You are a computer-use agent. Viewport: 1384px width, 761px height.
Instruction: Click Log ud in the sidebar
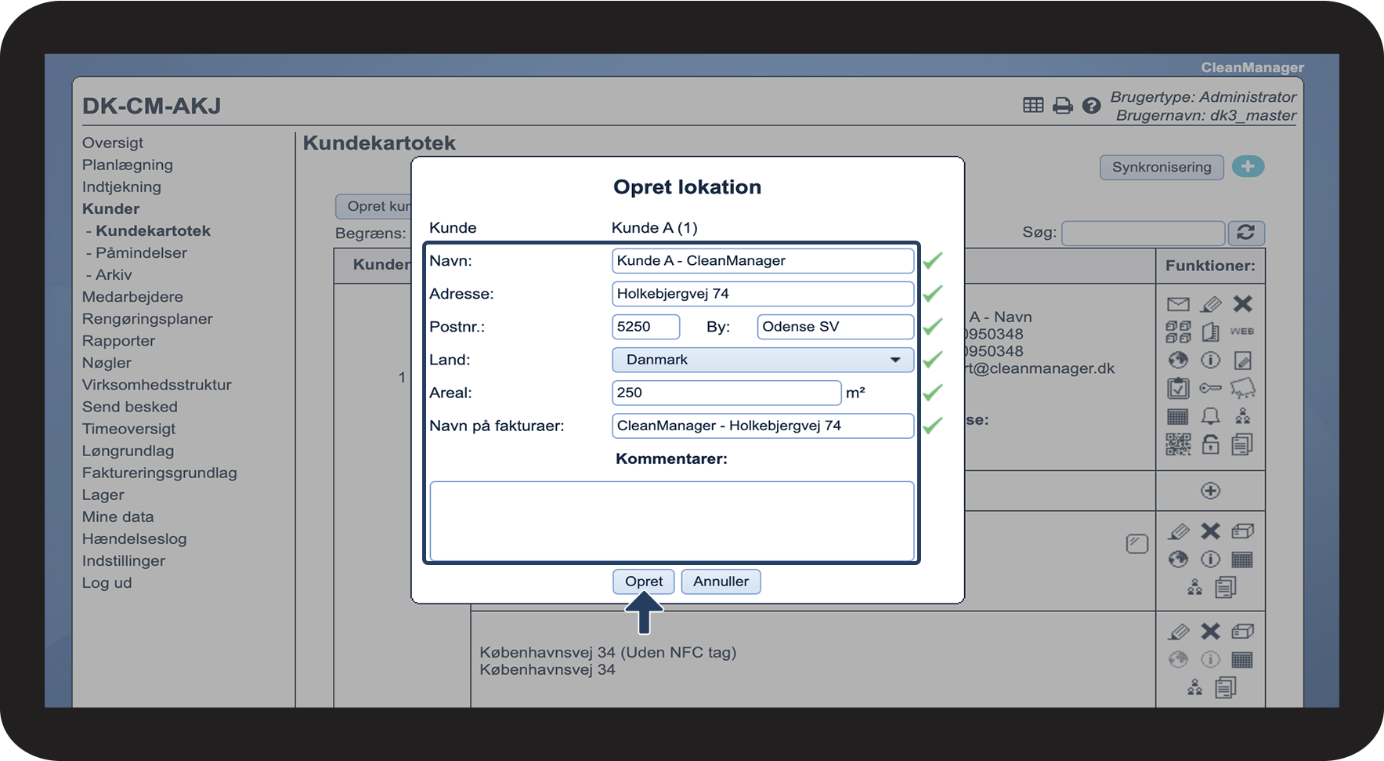click(x=107, y=582)
